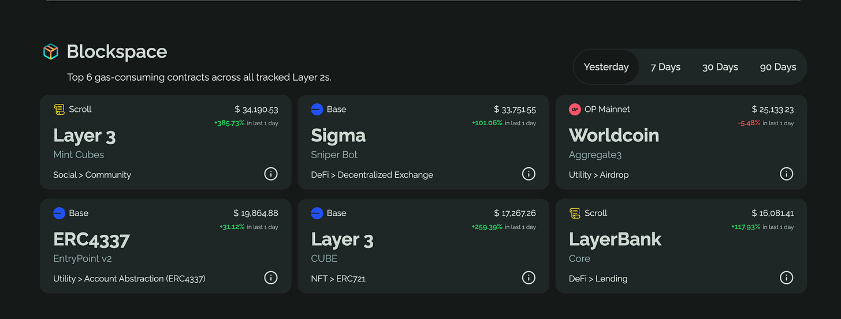This screenshot has height=319, width=841.
Task: Click the $ 25,133.23 value
Action: [773, 109]
